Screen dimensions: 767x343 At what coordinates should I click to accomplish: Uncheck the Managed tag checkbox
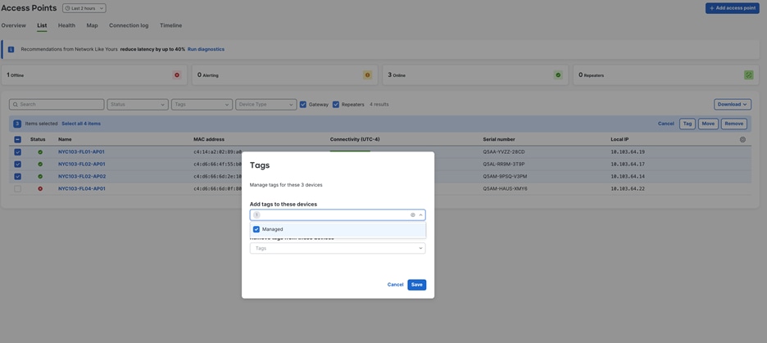click(x=256, y=229)
